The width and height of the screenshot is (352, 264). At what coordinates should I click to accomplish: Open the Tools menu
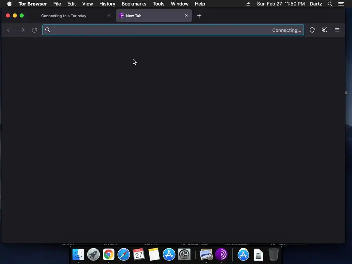pyautogui.click(x=158, y=4)
